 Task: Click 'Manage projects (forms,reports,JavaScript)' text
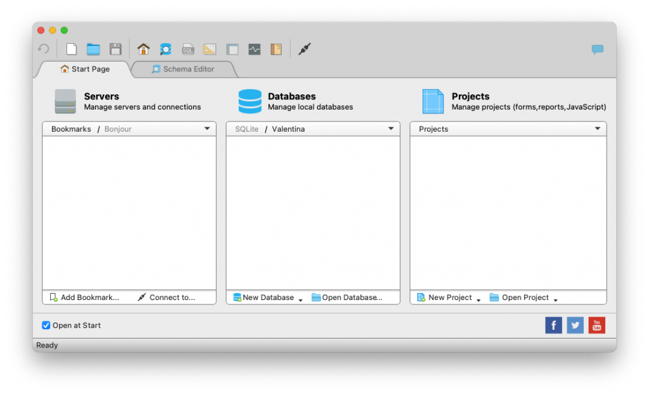(x=529, y=107)
